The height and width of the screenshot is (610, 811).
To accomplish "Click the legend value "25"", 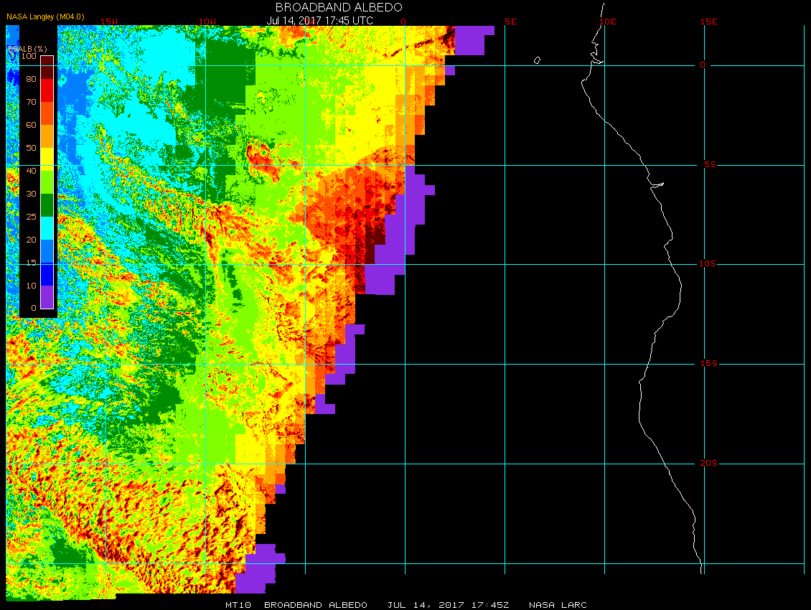I will pyautogui.click(x=32, y=217).
